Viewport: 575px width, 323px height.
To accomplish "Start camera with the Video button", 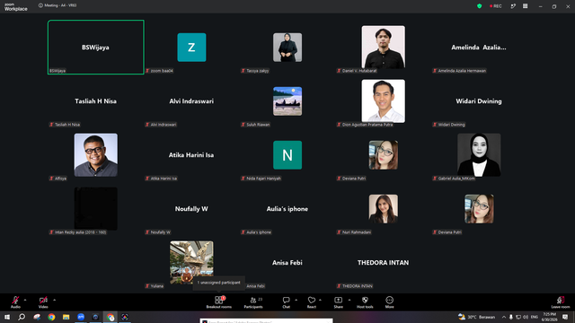I will coord(43,302).
